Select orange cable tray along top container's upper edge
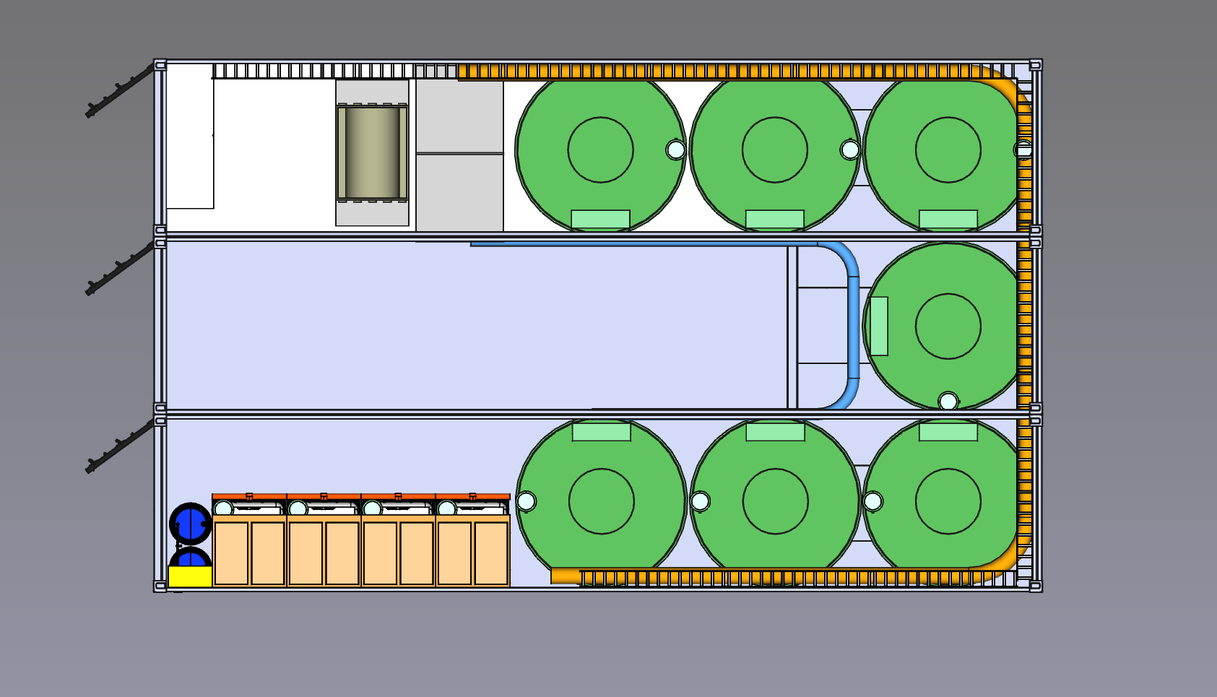 722,72
